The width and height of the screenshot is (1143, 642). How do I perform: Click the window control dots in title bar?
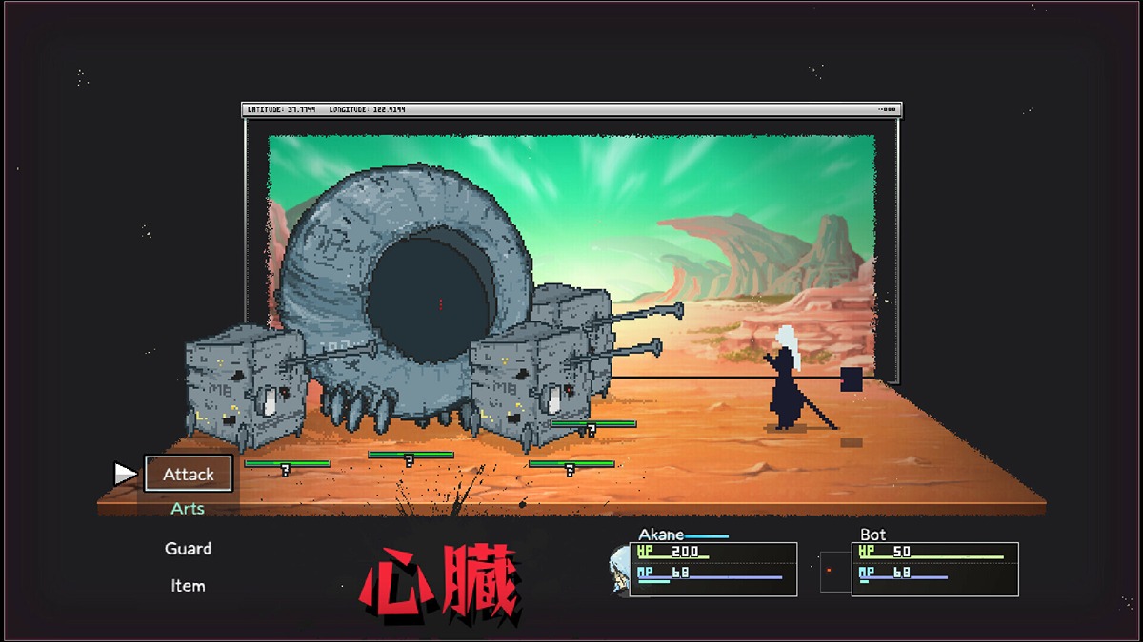[888, 110]
